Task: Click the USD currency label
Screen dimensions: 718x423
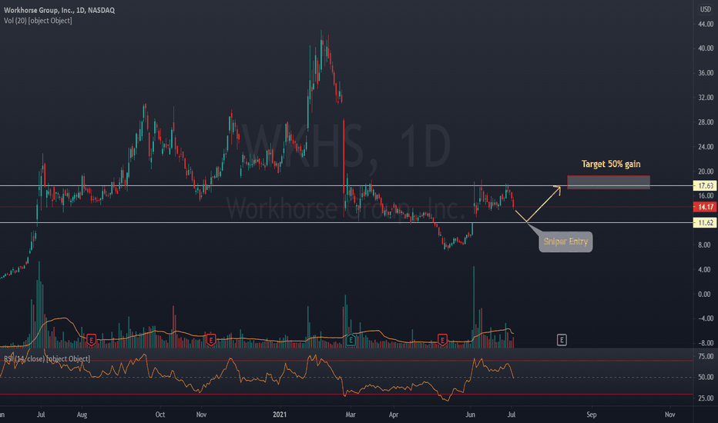Action: [705, 9]
